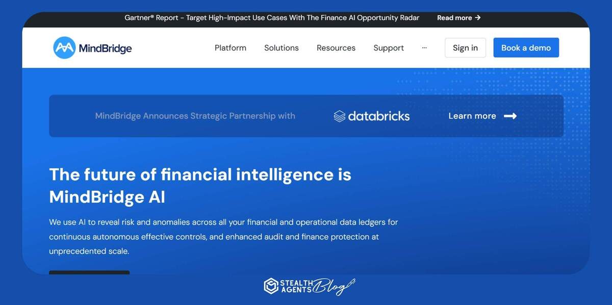Open Read more in top banner
The height and width of the screenshot is (305, 612).
click(x=454, y=18)
